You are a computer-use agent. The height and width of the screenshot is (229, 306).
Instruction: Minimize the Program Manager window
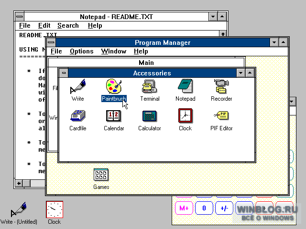pyautogui.click(x=274, y=42)
